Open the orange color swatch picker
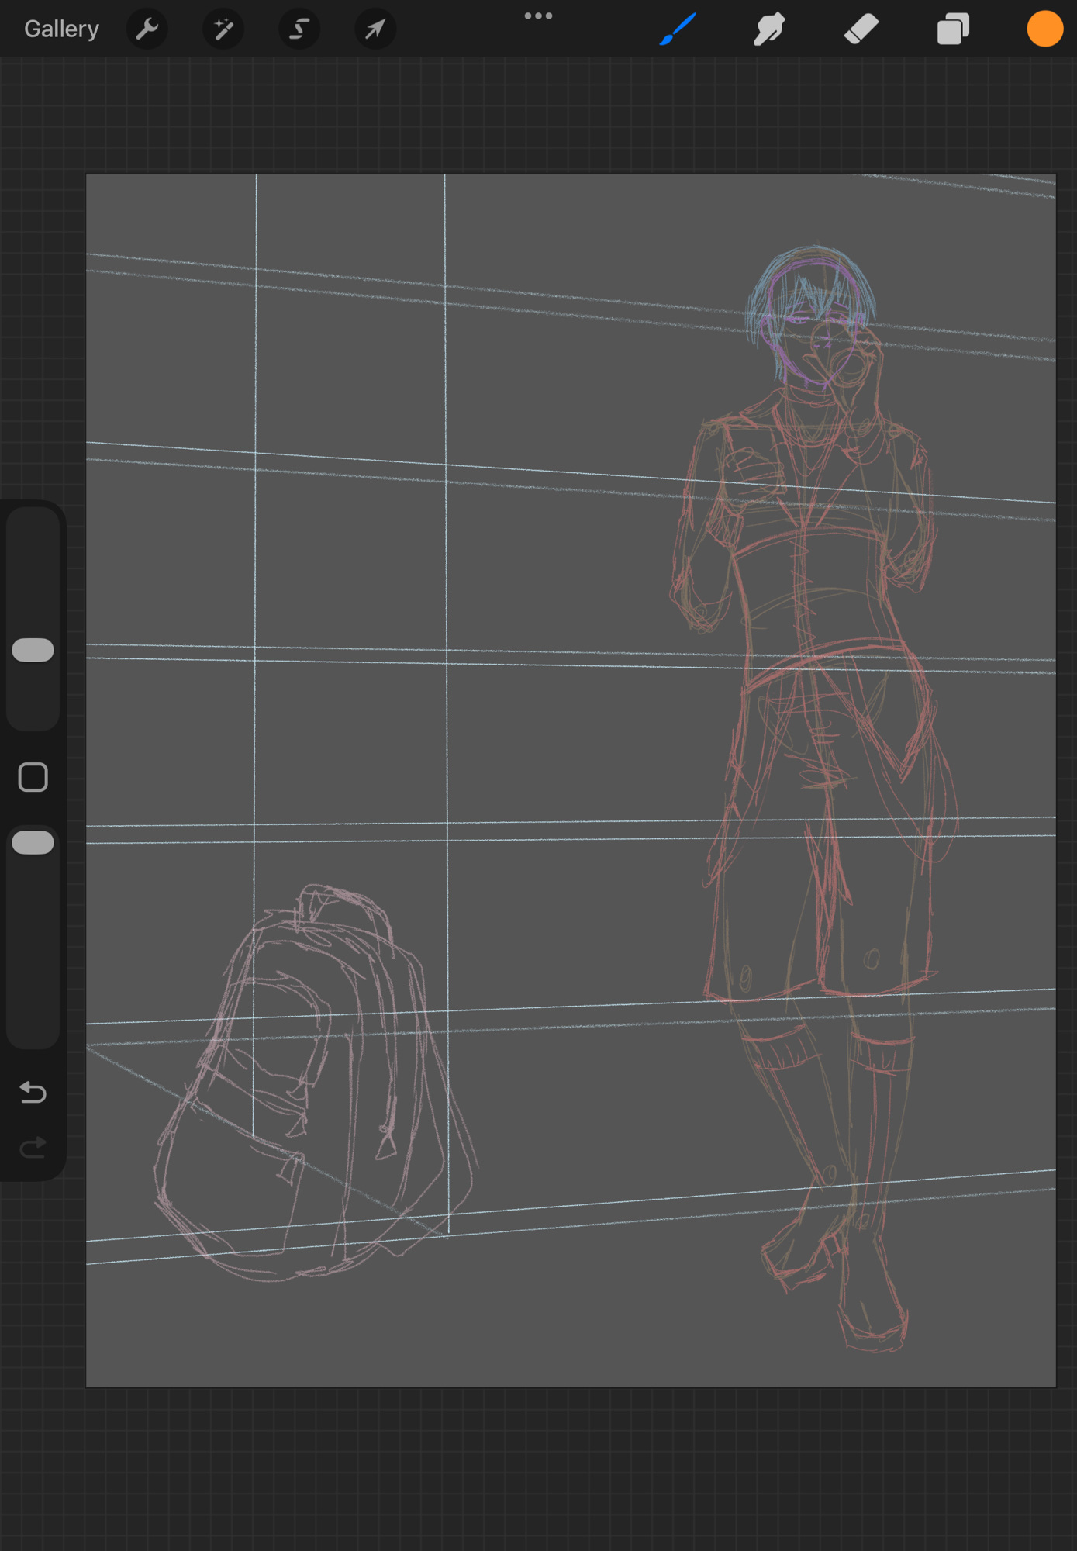This screenshot has width=1077, height=1551. click(1044, 29)
